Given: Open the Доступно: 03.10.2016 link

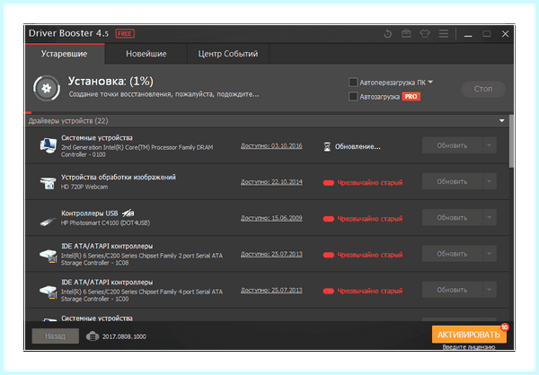Looking at the screenshot, I should pos(271,146).
